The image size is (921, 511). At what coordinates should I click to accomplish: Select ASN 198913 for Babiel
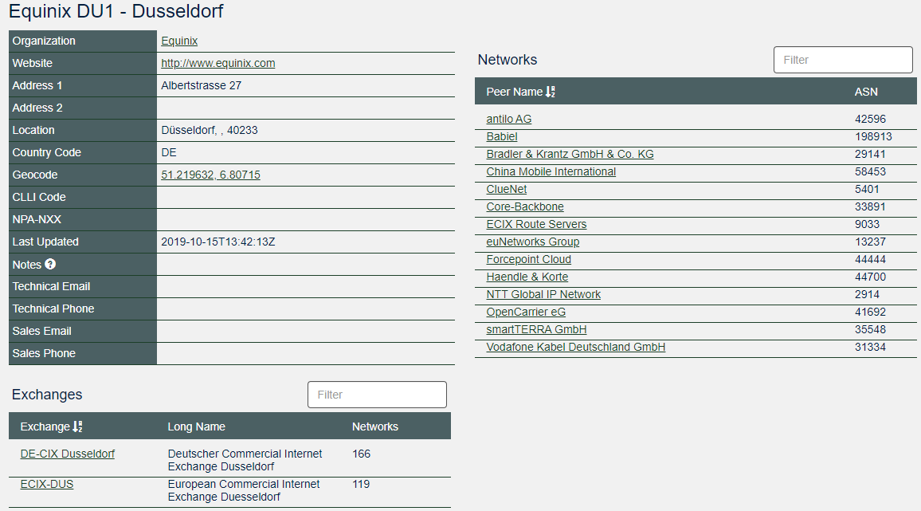coord(873,136)
